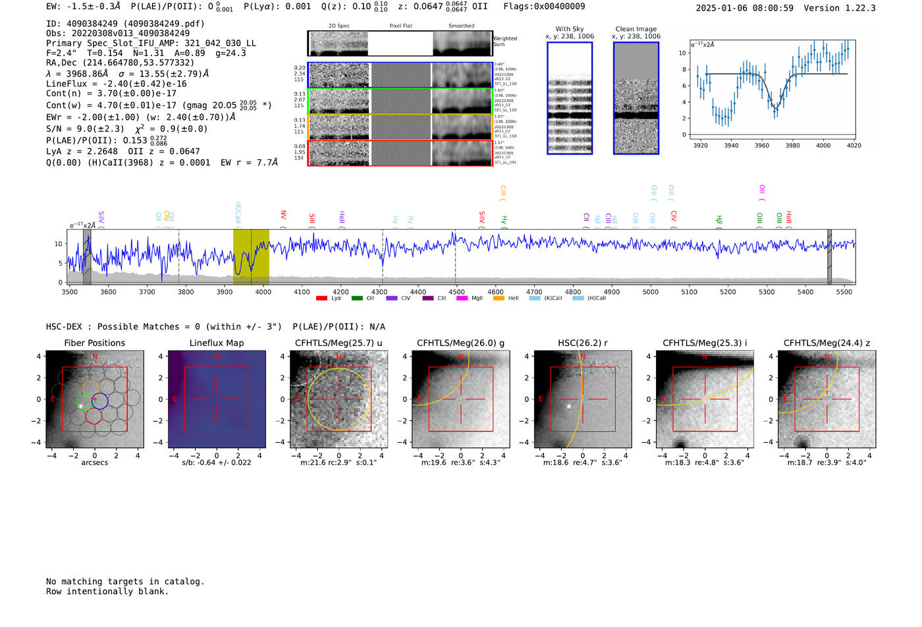
Task: Open the CFHTLS/Meg(24.4) z image
Action: click(x=827, y=399)
